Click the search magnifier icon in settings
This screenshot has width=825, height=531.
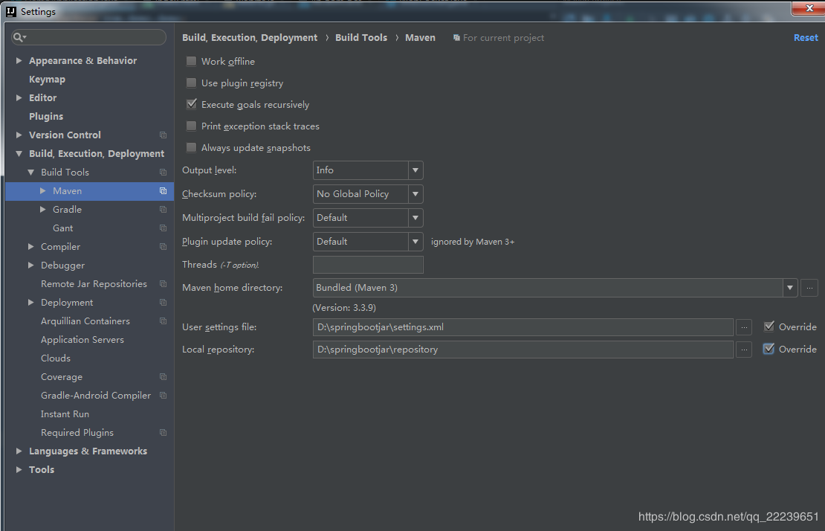20,37
